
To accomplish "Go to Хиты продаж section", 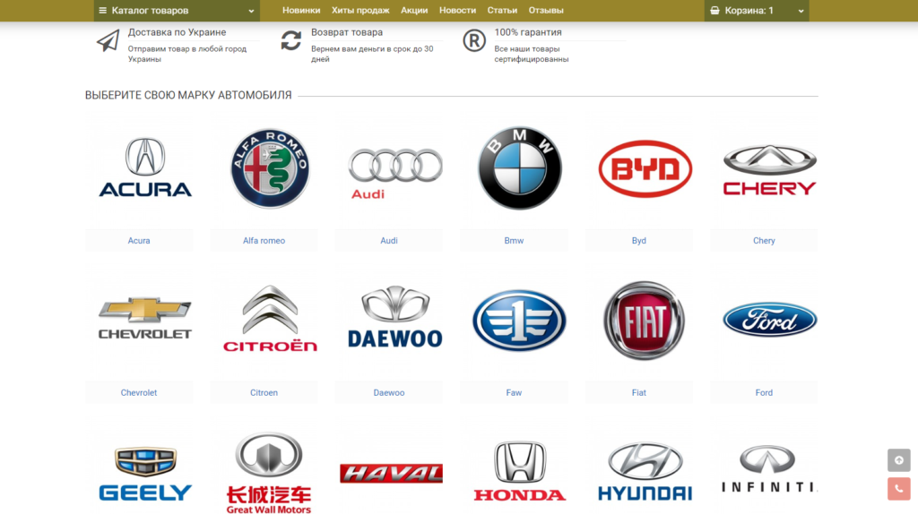I will pos(360,11).
